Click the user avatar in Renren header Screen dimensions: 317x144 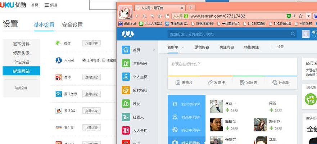click(306, 34)
